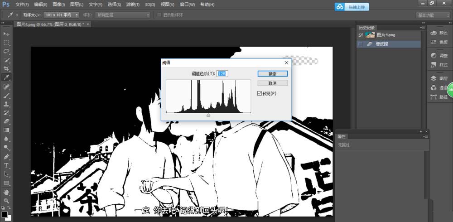Select the Quick Selection tool
The image size is (453, 222).
coord(6,60)
